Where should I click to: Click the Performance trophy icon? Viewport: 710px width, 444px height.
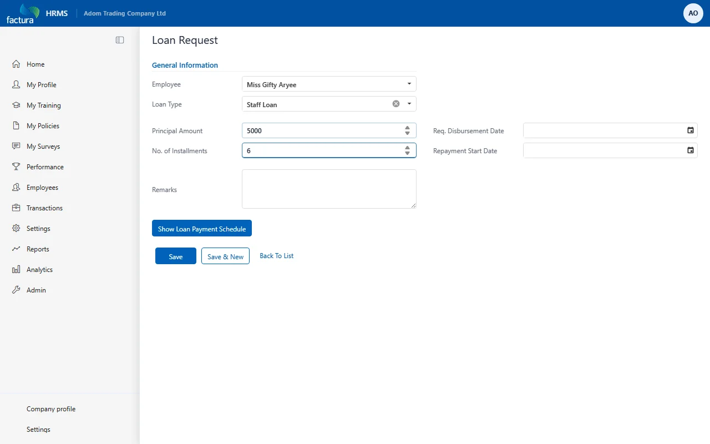16,167
